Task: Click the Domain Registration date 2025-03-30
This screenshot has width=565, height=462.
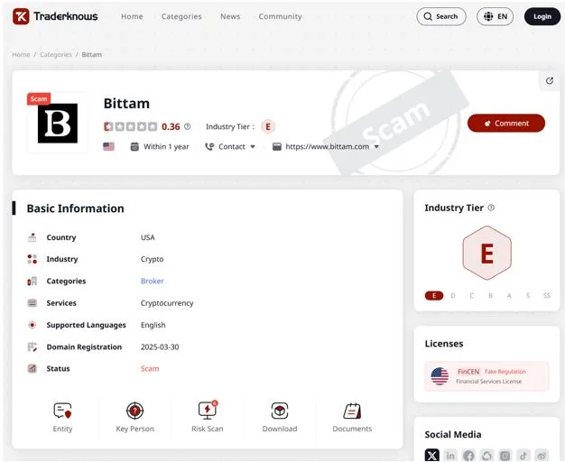Action: pyautogui.click(x=160, y=347)
